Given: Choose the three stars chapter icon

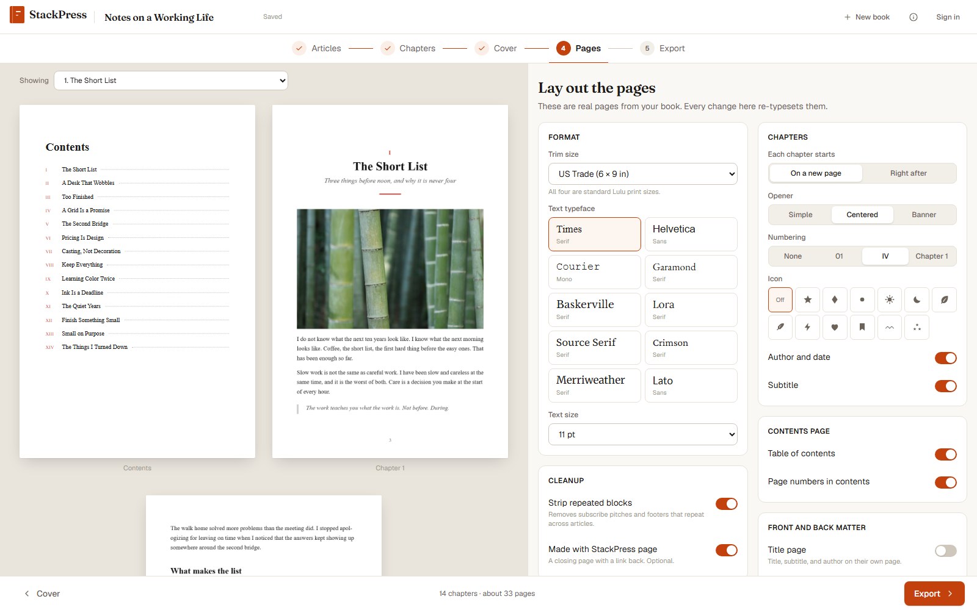Looking at the screenshot, I should (917, 327).
